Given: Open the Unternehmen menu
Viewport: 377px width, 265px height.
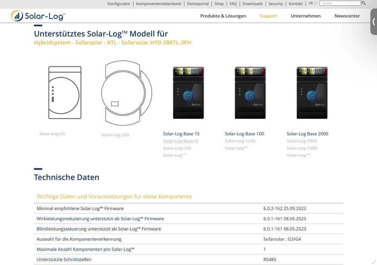Looking at the screenshot, I should point(306,16).
